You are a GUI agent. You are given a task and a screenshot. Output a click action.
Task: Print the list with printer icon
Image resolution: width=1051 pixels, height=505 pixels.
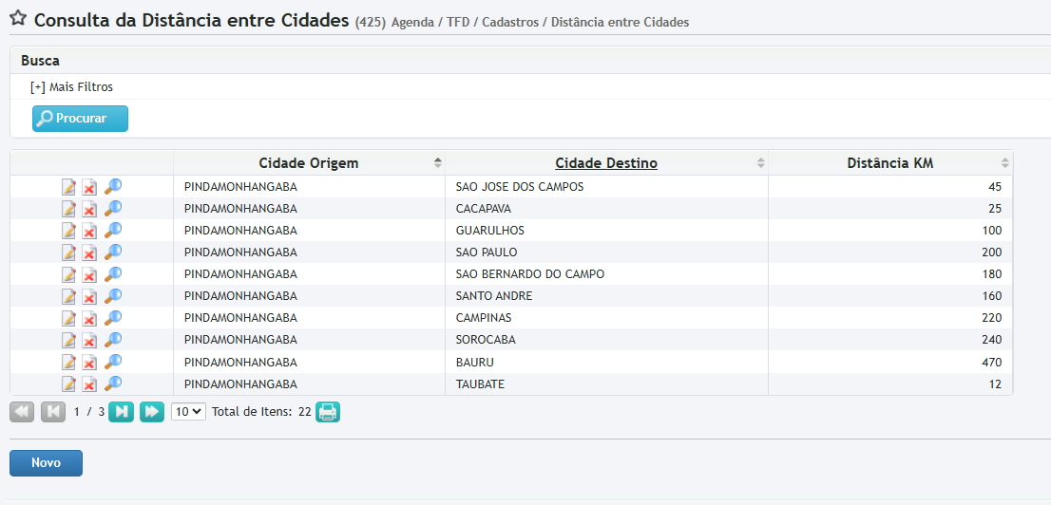point(328,412)
